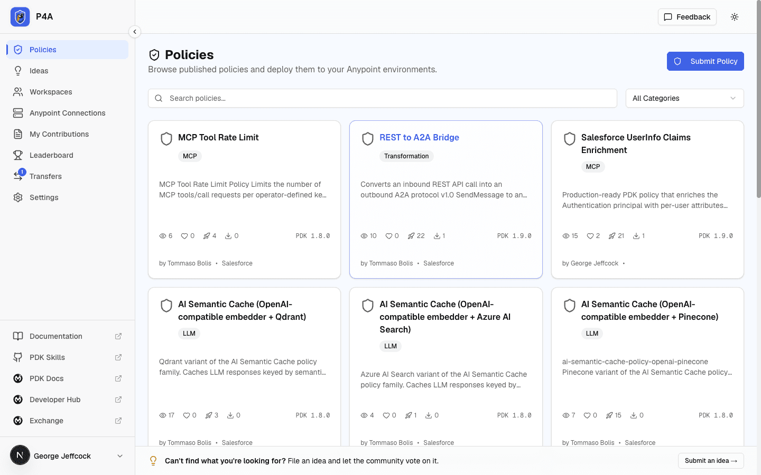Viewport: 761px width, 475px height.
Task: Open the Feedback button
Action: tap(687, 17)
